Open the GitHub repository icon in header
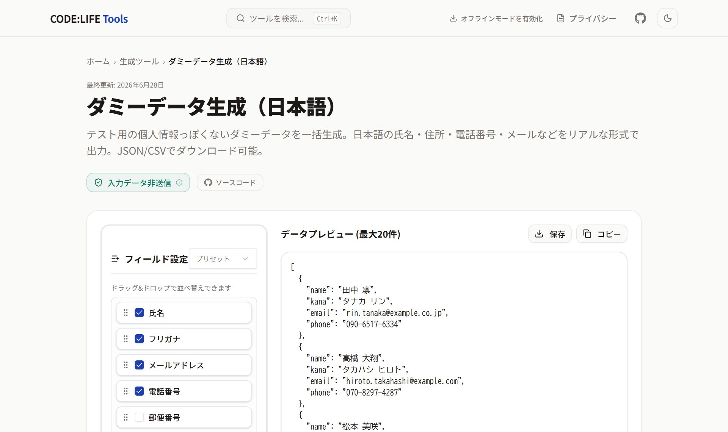This screenshot has width=728, height=432. click(640, 18)
